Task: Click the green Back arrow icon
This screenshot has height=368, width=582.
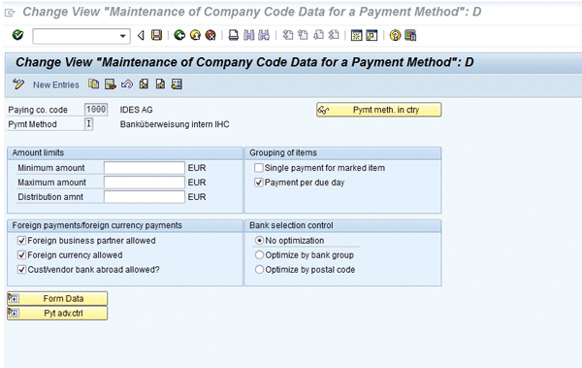Action: 179,35
